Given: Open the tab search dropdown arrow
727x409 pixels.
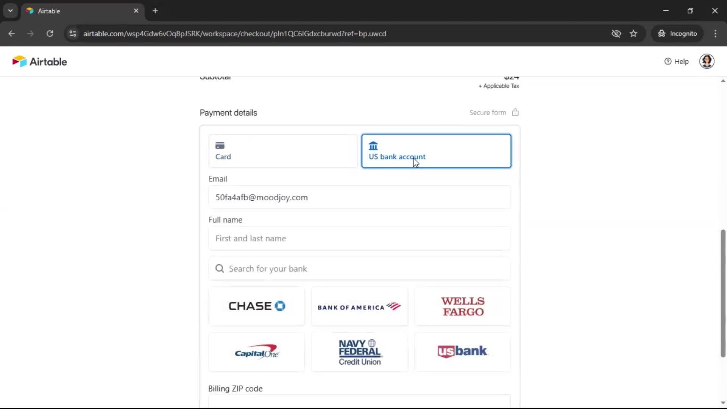Looking at the screenshot, I should click(11, 11).
